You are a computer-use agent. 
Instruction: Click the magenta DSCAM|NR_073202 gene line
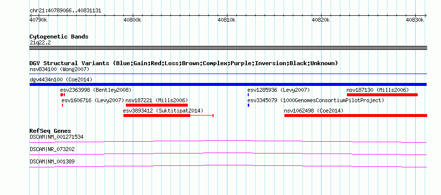[228, 154]
